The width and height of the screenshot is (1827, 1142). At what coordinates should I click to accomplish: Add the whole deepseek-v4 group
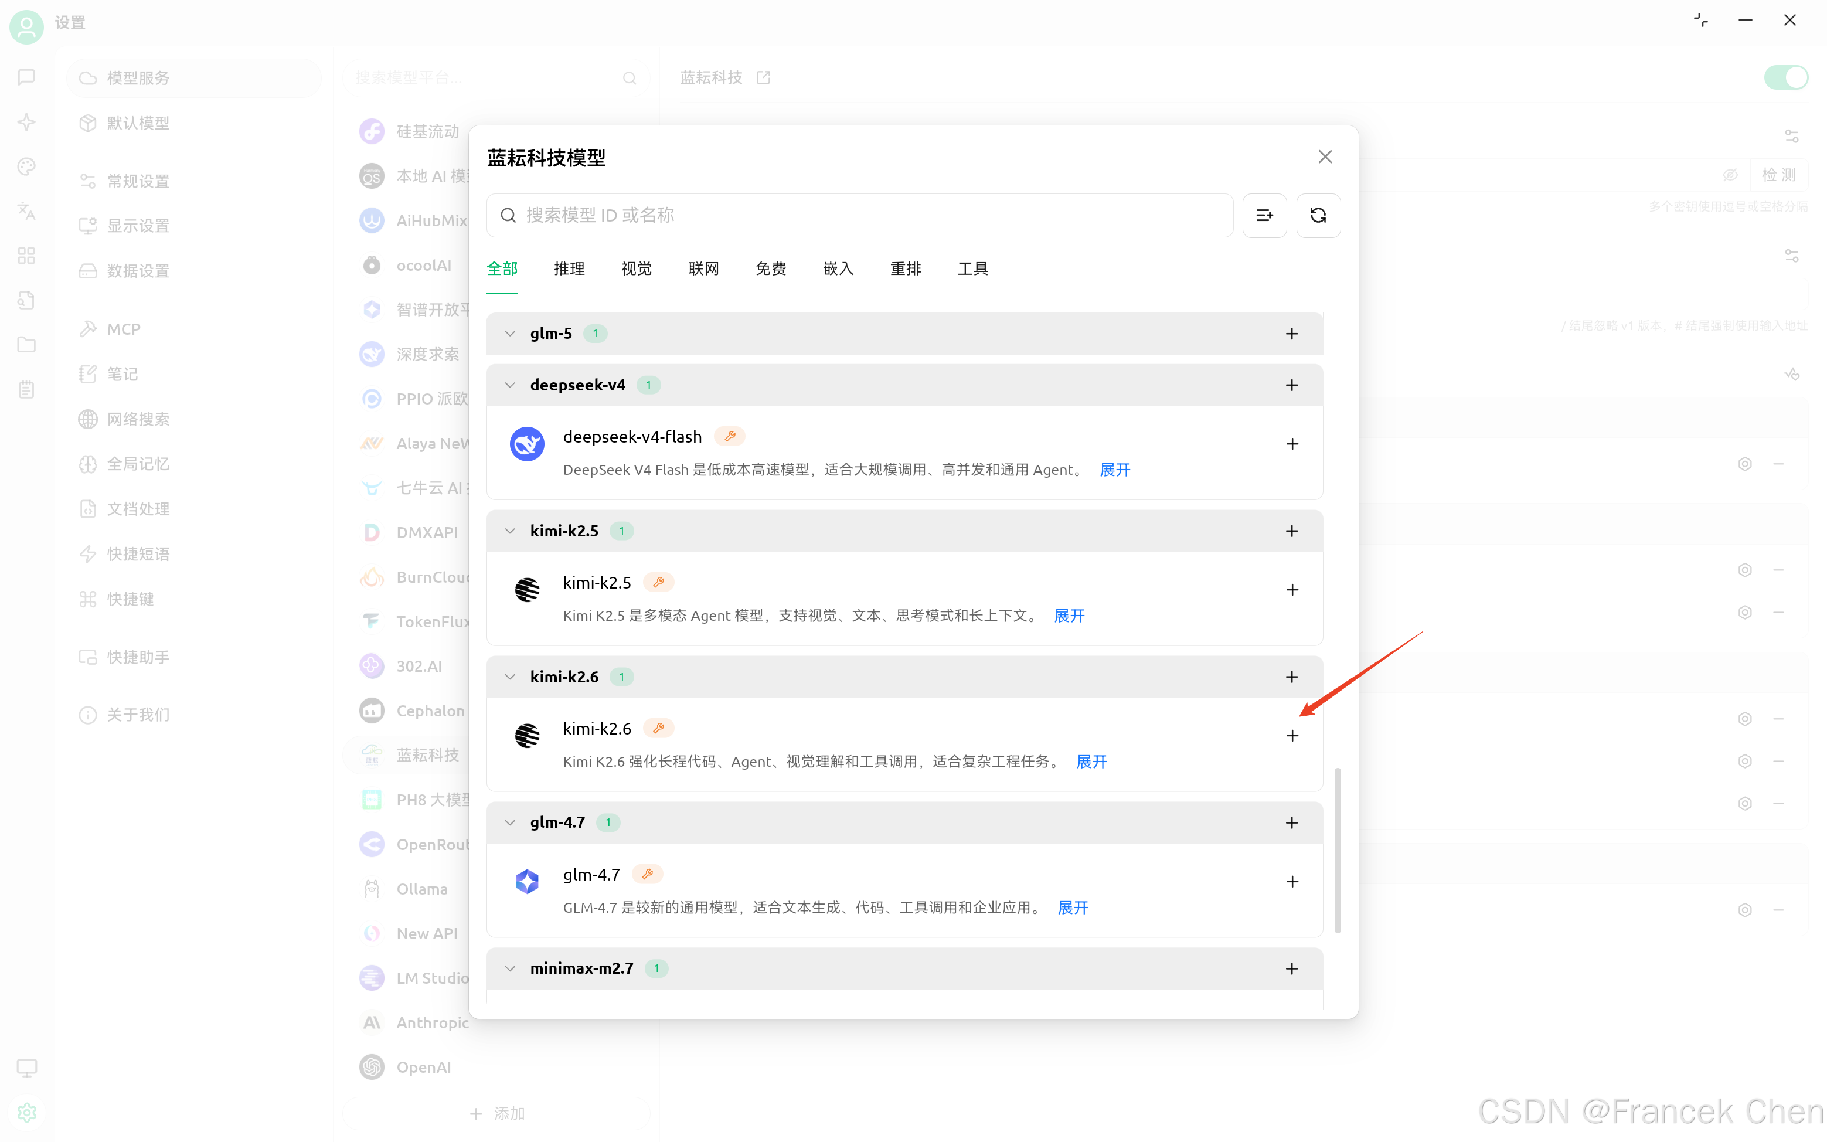point(1292,385)
